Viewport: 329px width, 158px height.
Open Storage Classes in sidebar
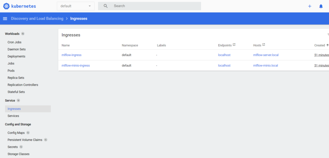[18, 154]
